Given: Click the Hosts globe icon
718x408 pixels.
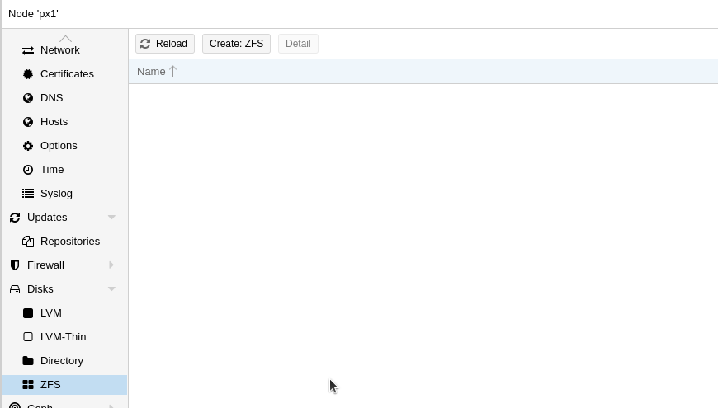Looking at the screenshot, I should point(28,122).
